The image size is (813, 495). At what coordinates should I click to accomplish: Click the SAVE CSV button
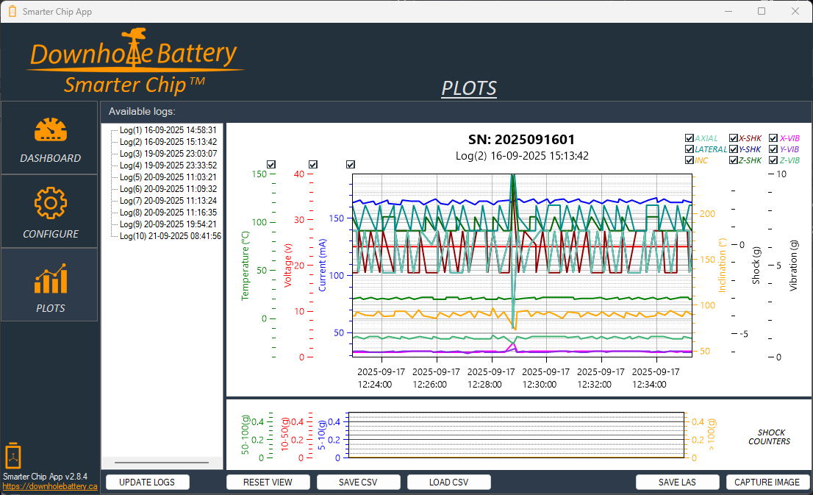[x=358, y=482]
